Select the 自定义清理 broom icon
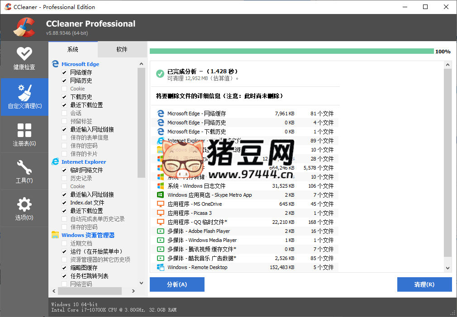 (24, 96)
